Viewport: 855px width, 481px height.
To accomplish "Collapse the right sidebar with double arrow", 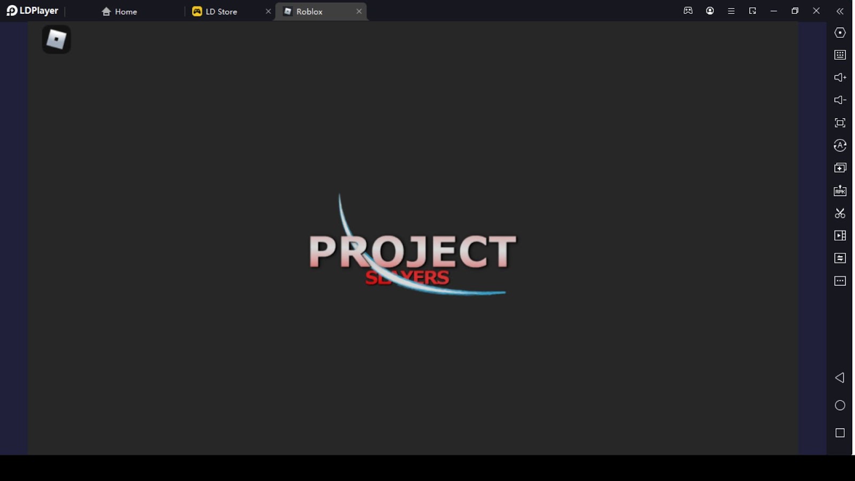I will click(x=840, y=11).
